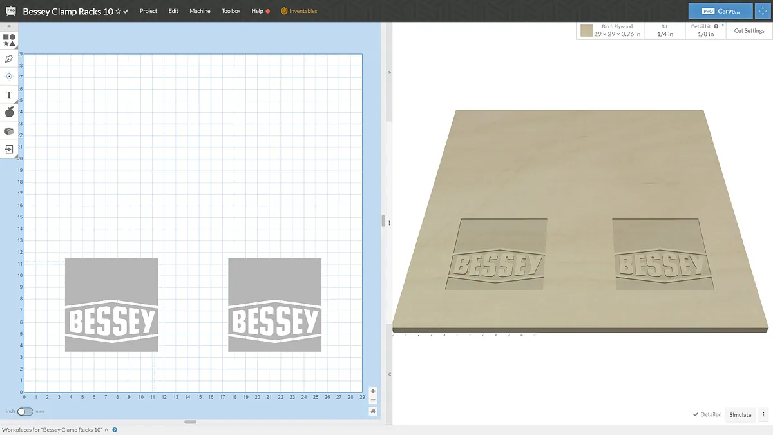The width and height of the screenshot is (773, 435).
Task: Open the Shapes tool palette
Action: (x=9, y=40)
